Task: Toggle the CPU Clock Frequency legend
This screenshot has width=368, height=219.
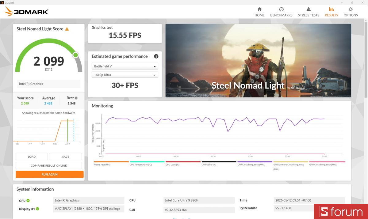Action: (255, 163)
